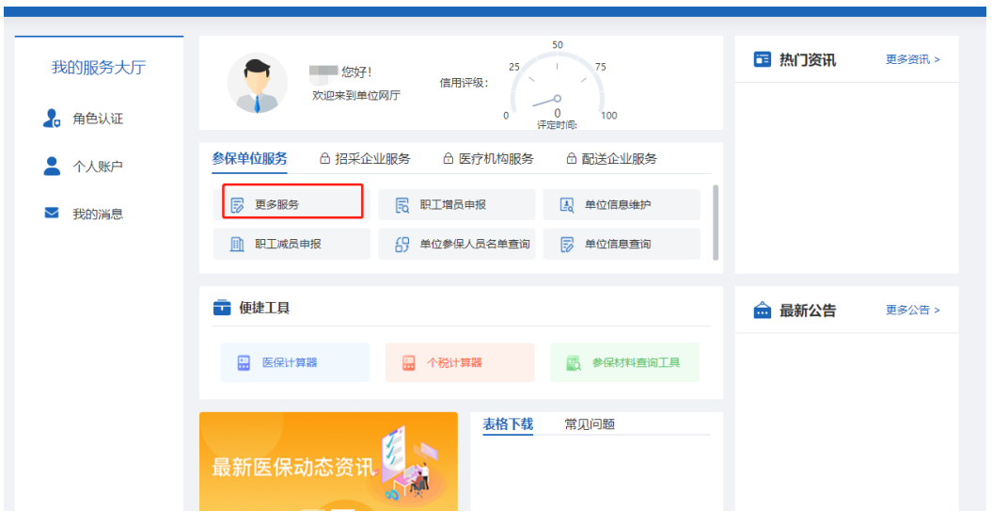Switch to the 招采企业服务 tab
This screenshot has width=992, height=527.
click(x=365, y=159)
